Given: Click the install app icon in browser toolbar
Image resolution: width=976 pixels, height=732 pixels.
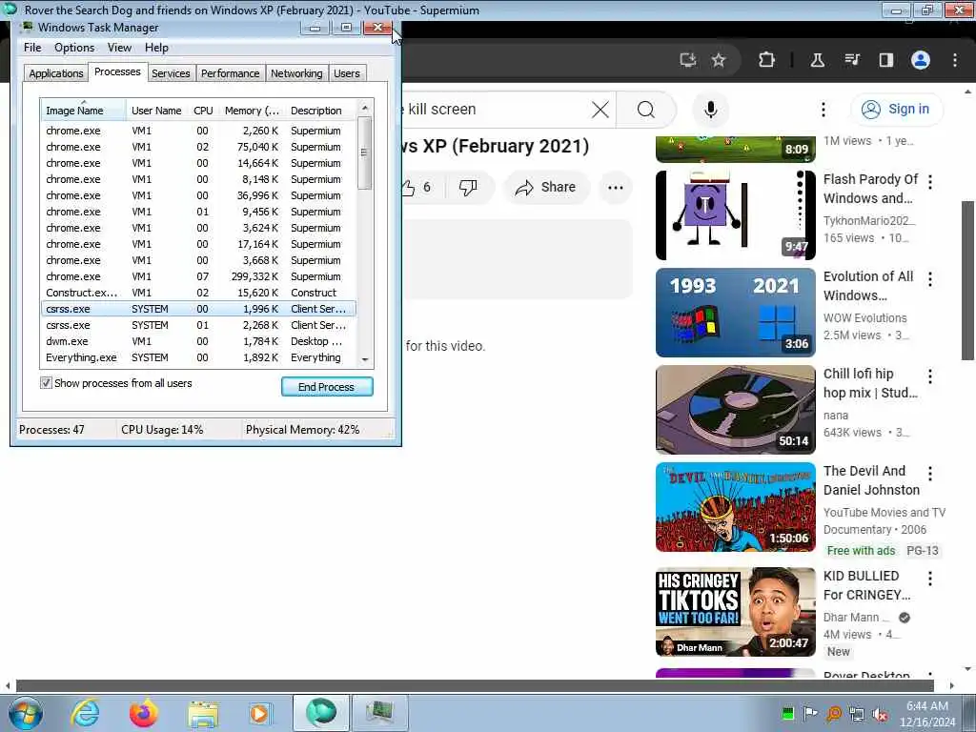Looking at the screenshot, I should [687, 60].
